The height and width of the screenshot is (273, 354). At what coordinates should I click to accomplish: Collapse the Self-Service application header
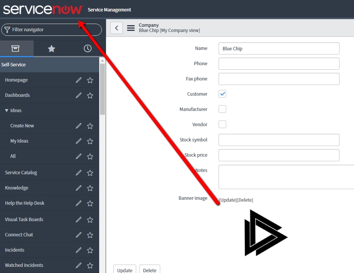(x=50, y=64)
